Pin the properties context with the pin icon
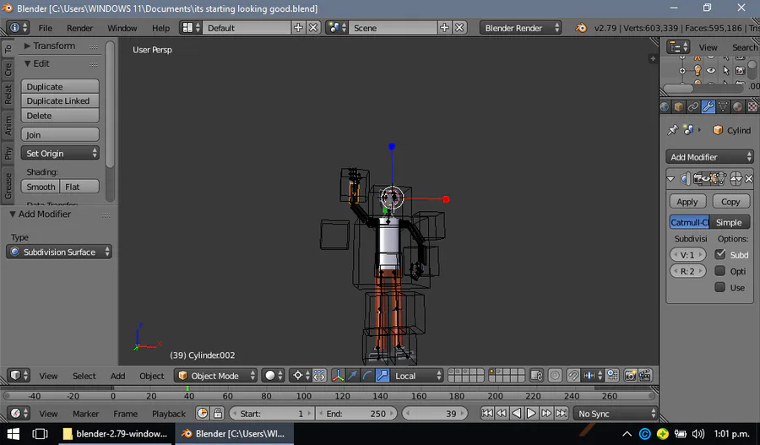760x445 pixels. [x=673, y=130]
